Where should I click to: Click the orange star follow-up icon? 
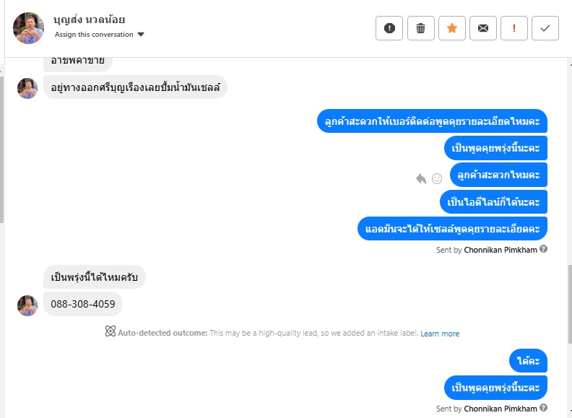pyautogui.click(x=451, y=28)
